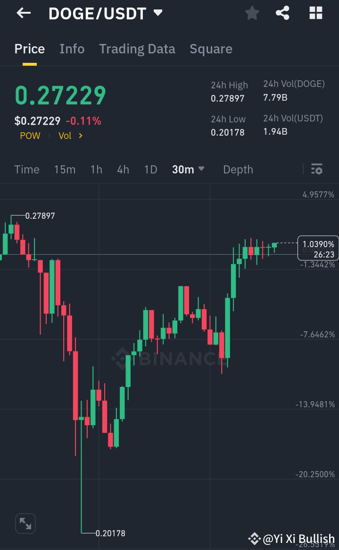
Task: Switch chart to 15m candles
Action: [65, 169]
